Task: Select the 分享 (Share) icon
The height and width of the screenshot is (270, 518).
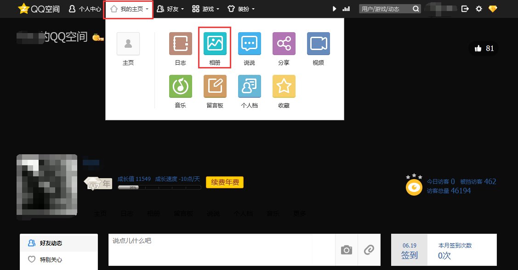Action: click(284, 43)
